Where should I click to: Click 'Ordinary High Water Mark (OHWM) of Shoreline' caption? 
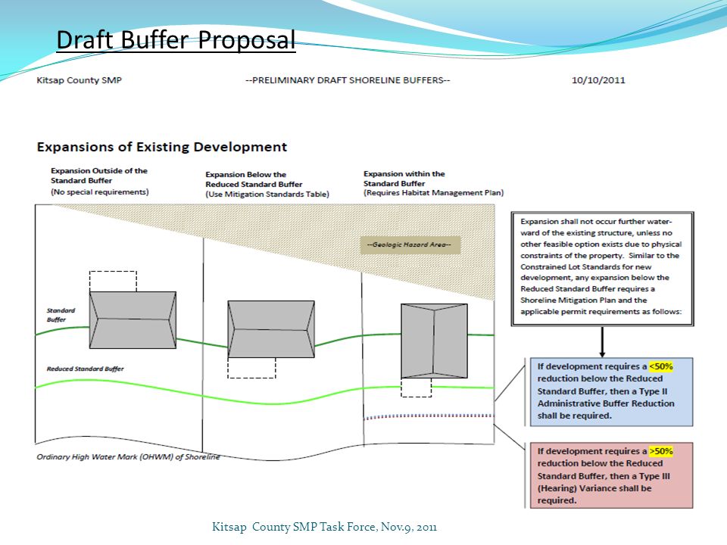[128, 457]
